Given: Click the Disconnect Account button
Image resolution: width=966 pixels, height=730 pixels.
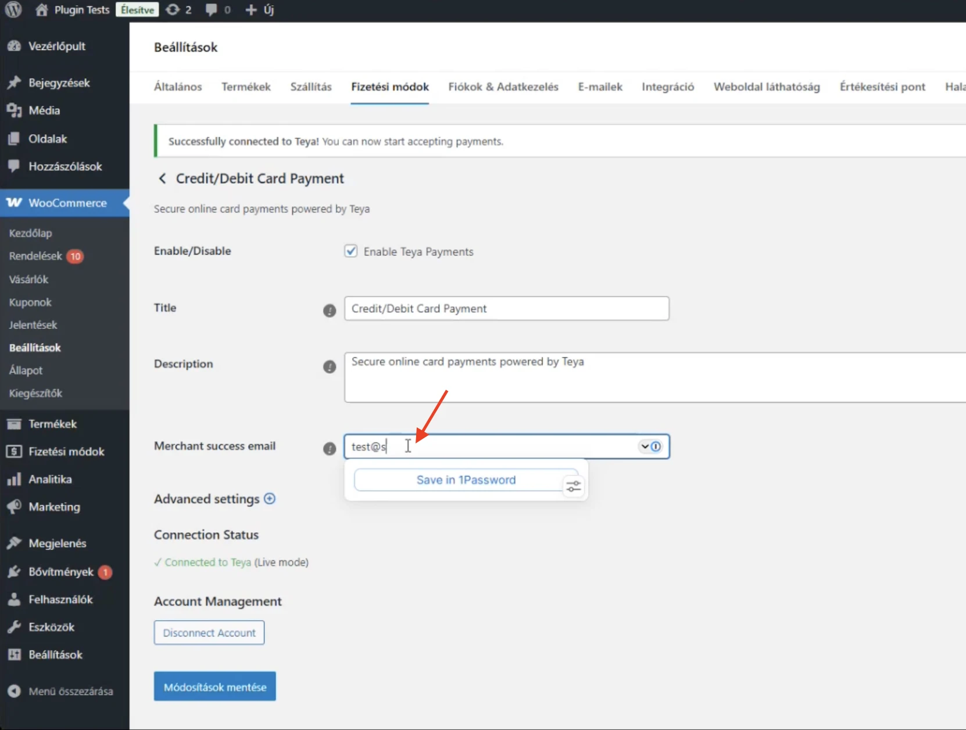Looking at the screenshot, I should [209, 632].
